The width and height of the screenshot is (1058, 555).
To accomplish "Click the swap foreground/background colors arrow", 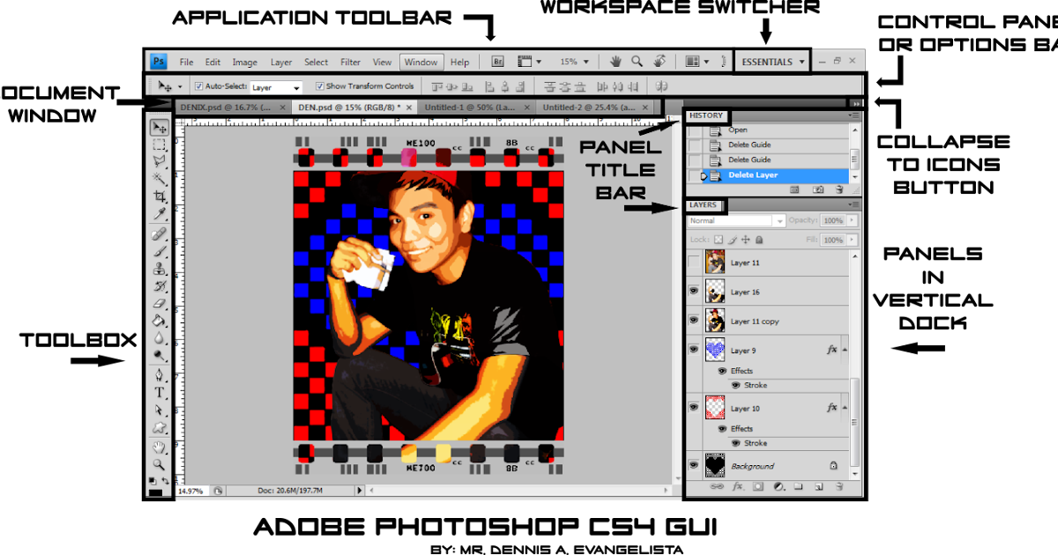I will click(166, 480).
